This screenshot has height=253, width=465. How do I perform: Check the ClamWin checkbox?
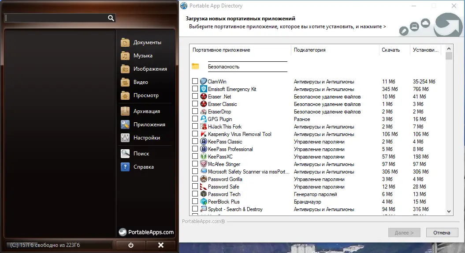click(x=195, y=81)
